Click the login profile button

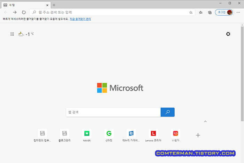pyautogui.click(x=224, y=12)
